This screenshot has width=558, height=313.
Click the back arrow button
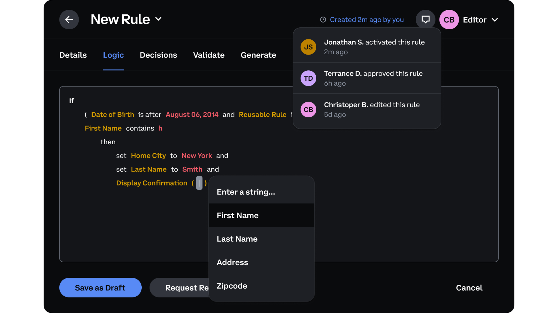coord(69,20)
